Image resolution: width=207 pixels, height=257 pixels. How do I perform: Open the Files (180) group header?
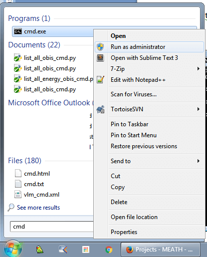[24, 161]
